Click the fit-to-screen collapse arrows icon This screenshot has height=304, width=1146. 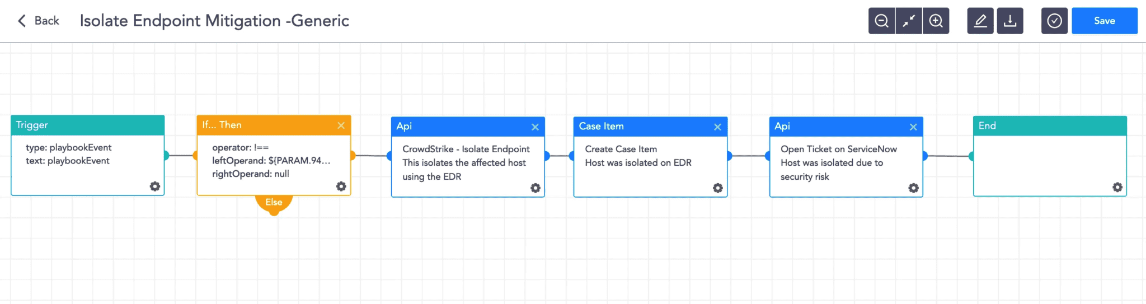(909, 21)
